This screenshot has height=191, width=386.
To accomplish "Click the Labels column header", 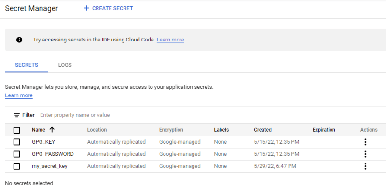I will 221,130.
